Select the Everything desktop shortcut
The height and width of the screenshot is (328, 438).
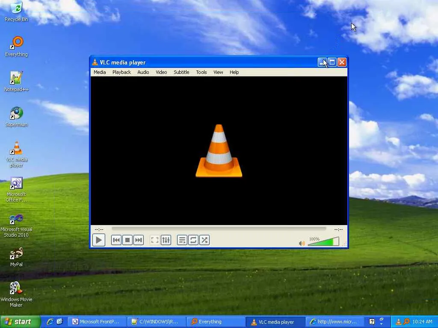coord(17,46)
